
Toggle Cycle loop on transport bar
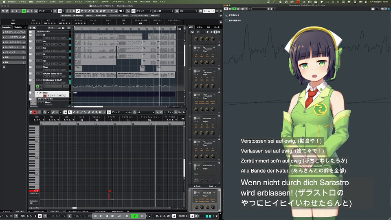tap(119, 216)
